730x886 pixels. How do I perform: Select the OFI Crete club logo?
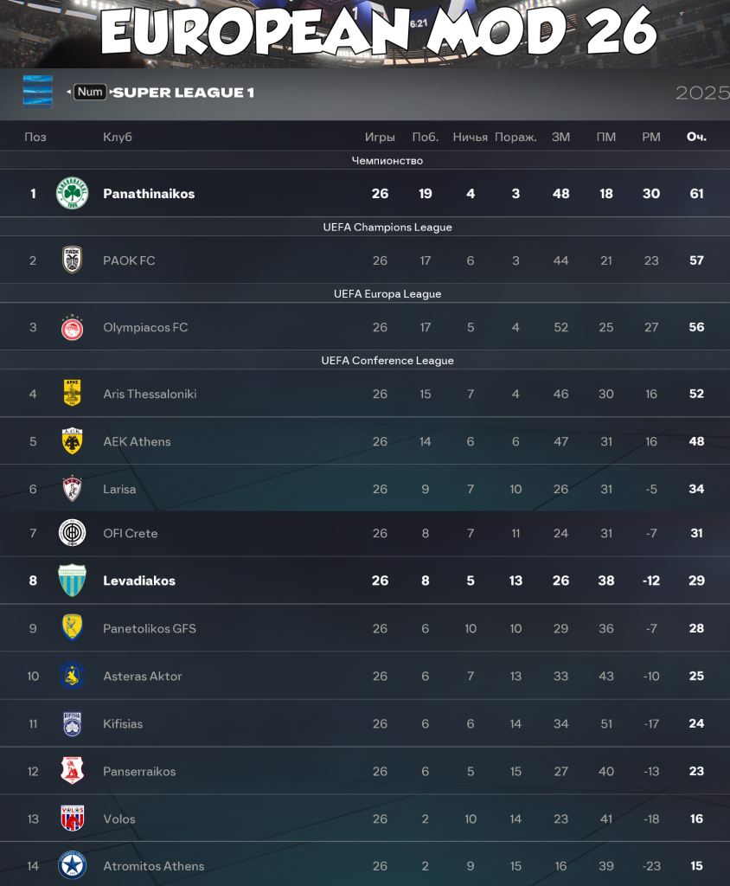tap(72, 533)
